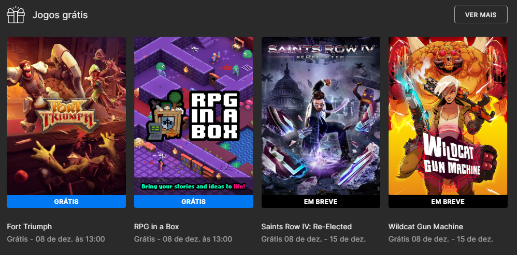
Task: Open the Saints Row IV Re-Elected cover
Action: click(x=321, y=116)
